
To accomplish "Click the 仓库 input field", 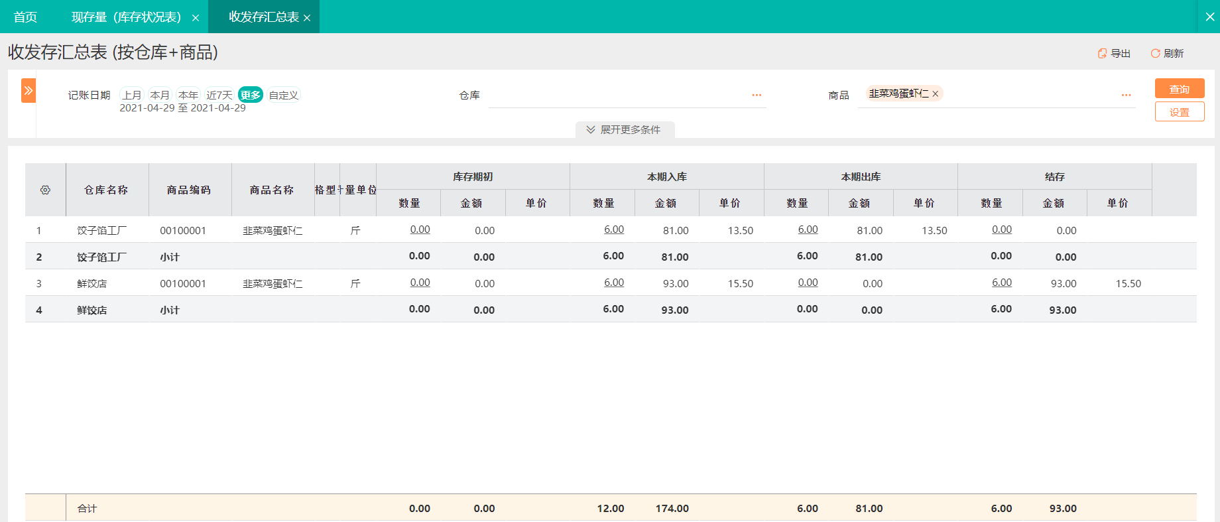I will pos(618,95).
